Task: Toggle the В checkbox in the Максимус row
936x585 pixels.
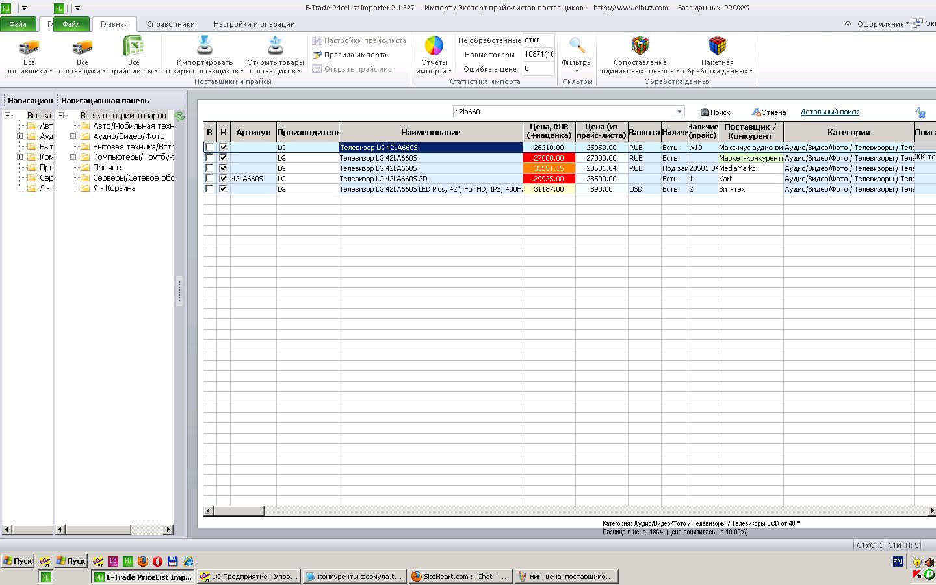Action: [209, 148]
